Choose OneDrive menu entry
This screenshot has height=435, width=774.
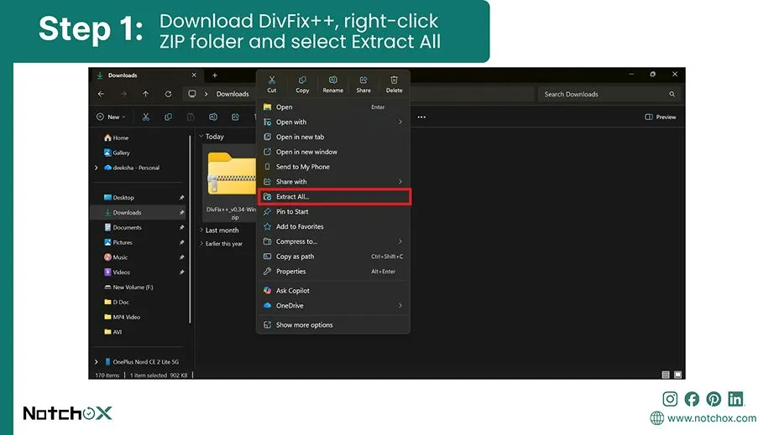coord(333,305)
